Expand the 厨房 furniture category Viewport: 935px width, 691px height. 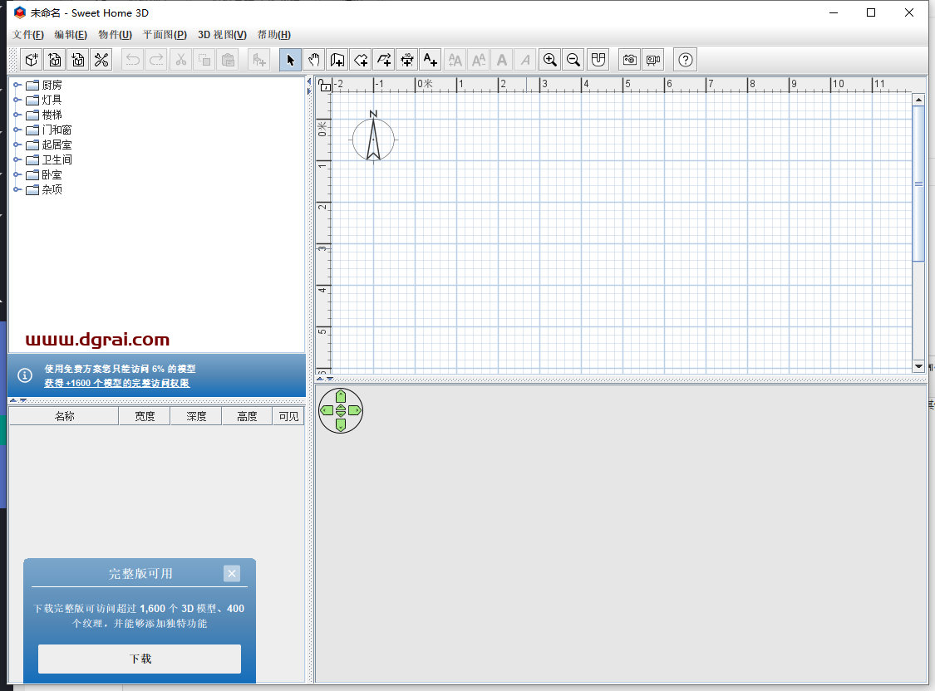(17, 85)
